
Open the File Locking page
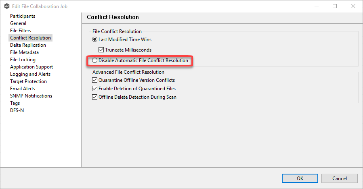click(23, 60)
